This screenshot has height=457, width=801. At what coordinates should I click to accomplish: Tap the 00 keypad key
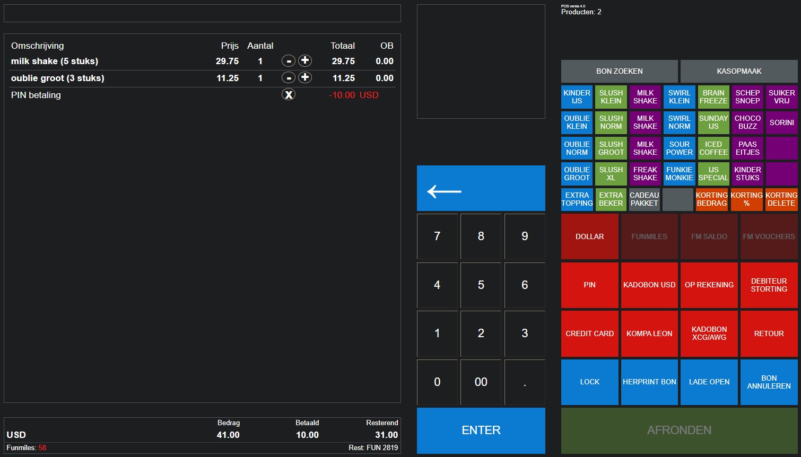[481, 382]
